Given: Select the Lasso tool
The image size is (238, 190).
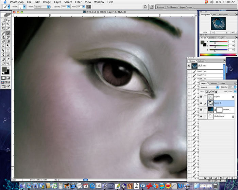Looking at the screenshot, I should coord(3,24).
